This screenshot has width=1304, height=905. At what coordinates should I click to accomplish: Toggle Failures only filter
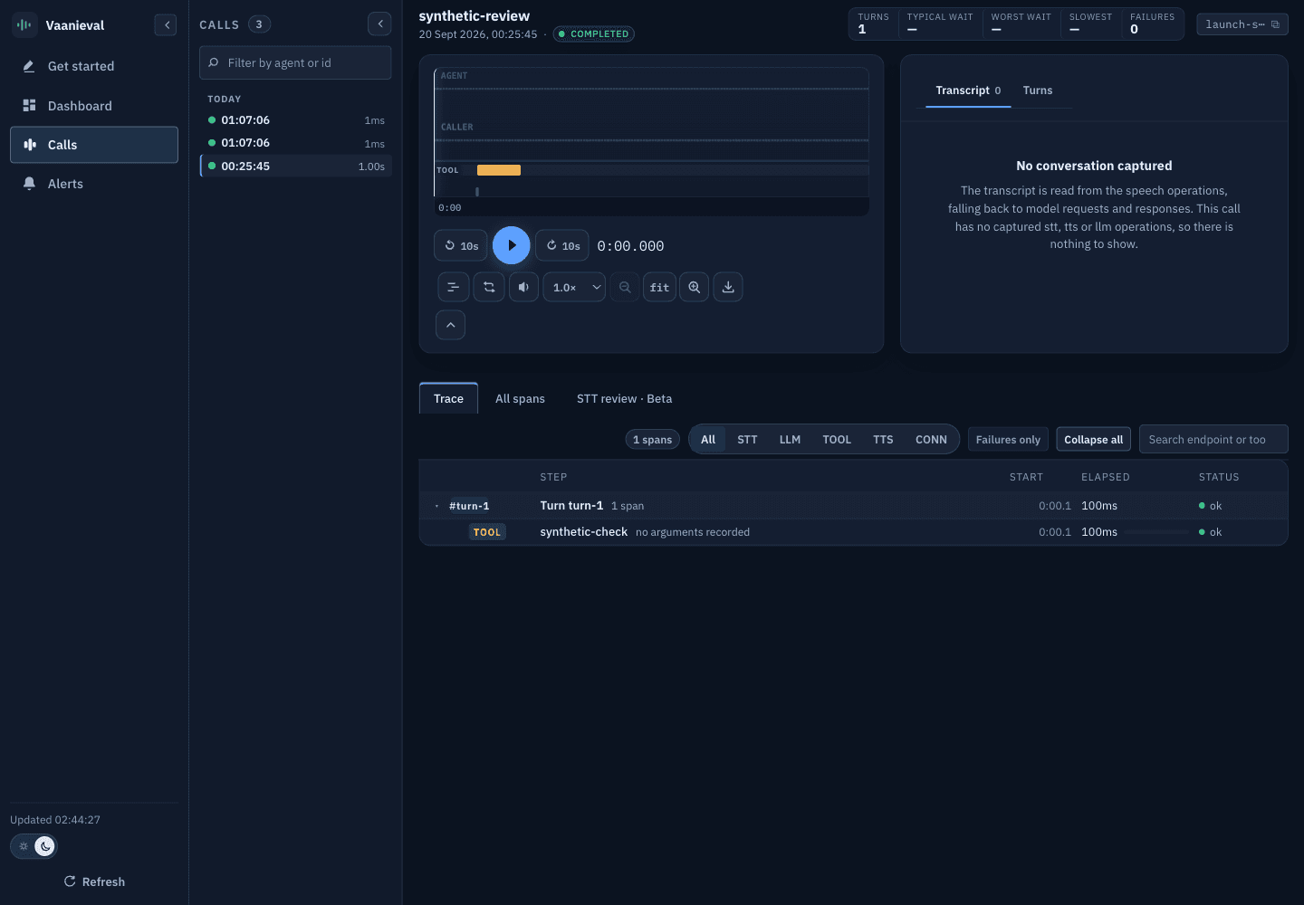1008,440
